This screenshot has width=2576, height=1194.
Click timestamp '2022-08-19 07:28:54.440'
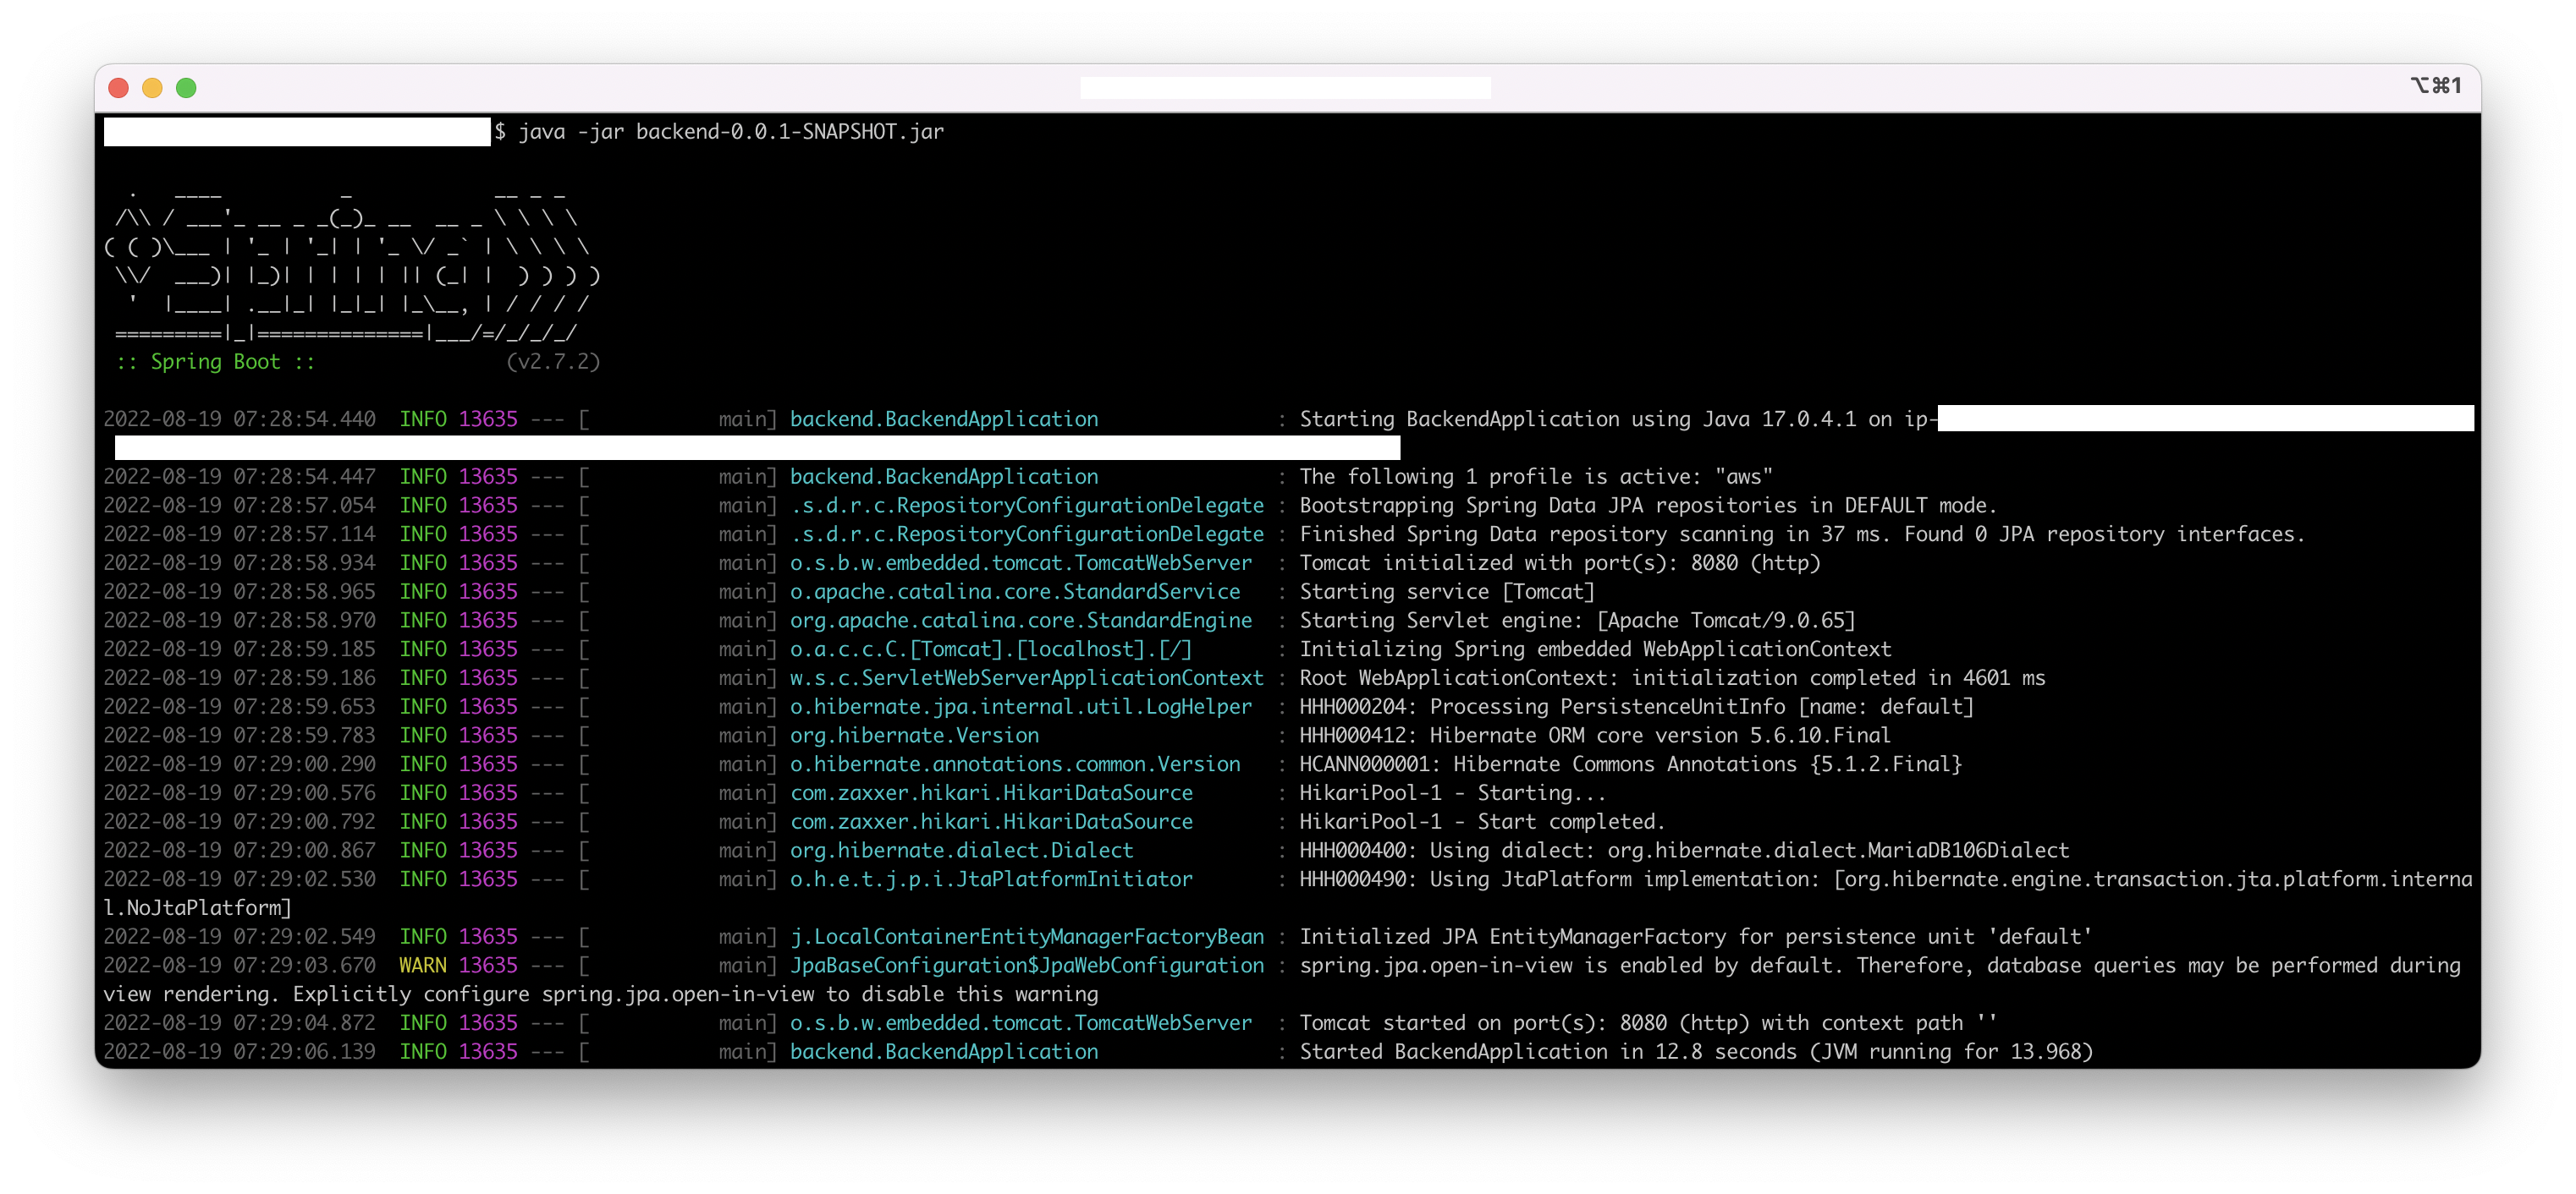240,419
